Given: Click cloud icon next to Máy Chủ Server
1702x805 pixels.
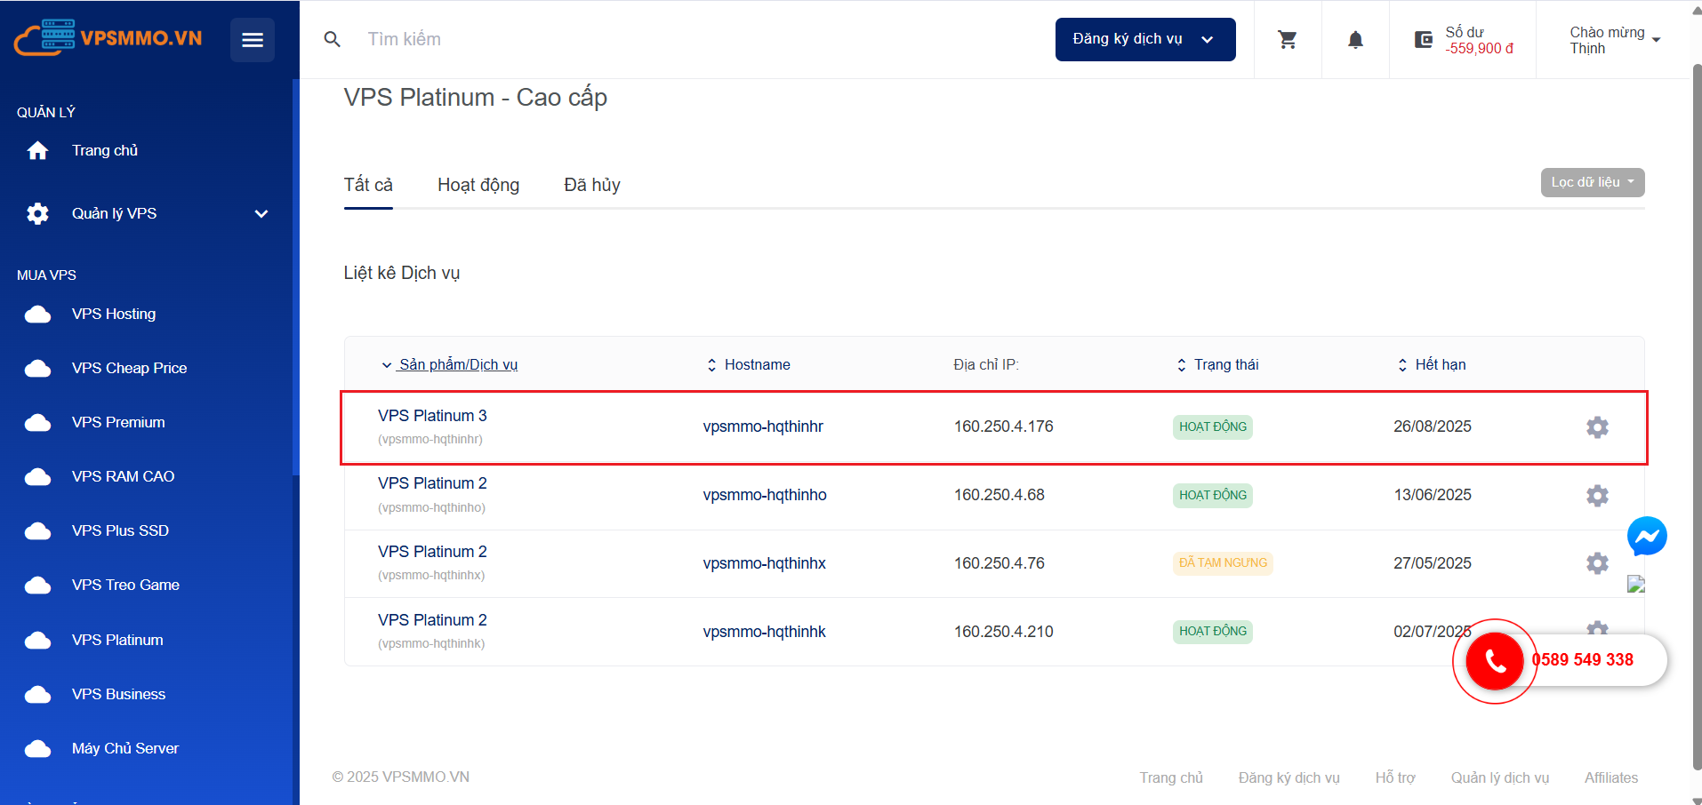Looking at the screenshot, I should (x=37, y=748).
